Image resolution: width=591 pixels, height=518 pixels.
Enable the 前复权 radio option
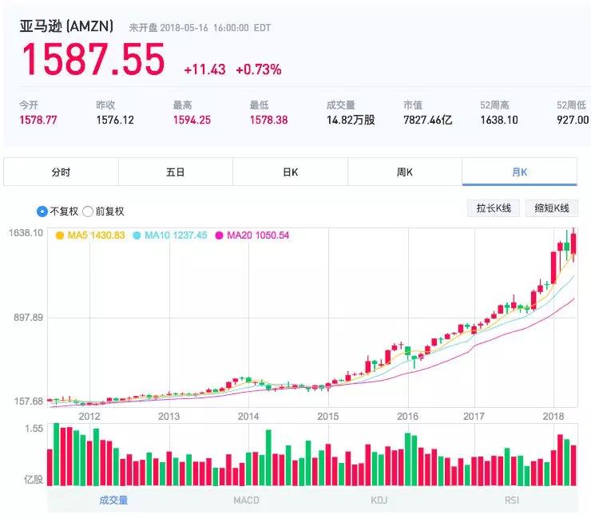(x=88, y=212)
